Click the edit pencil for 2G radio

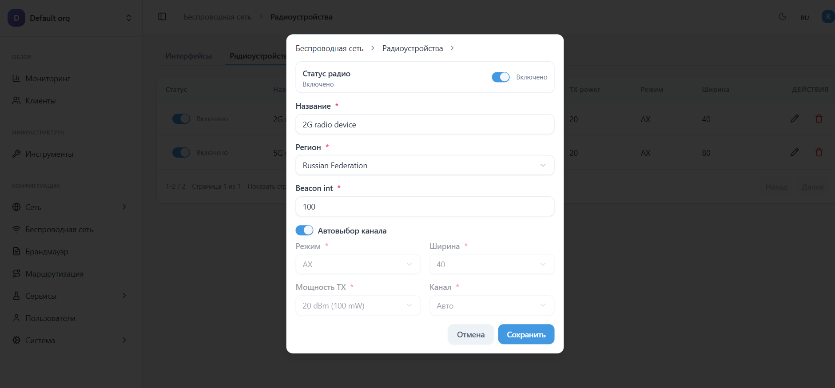click(x=795, y=119)
